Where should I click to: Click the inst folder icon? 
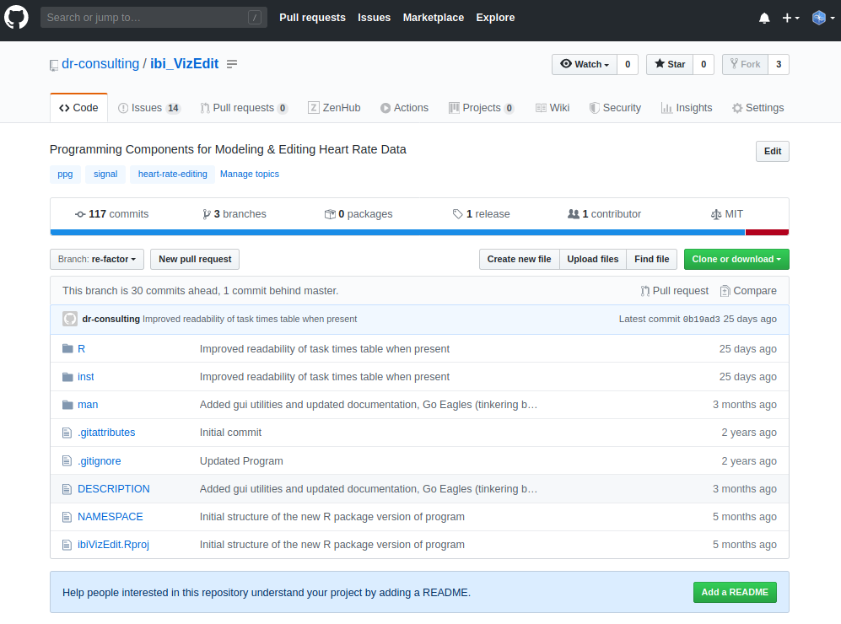tap(67, 377)
